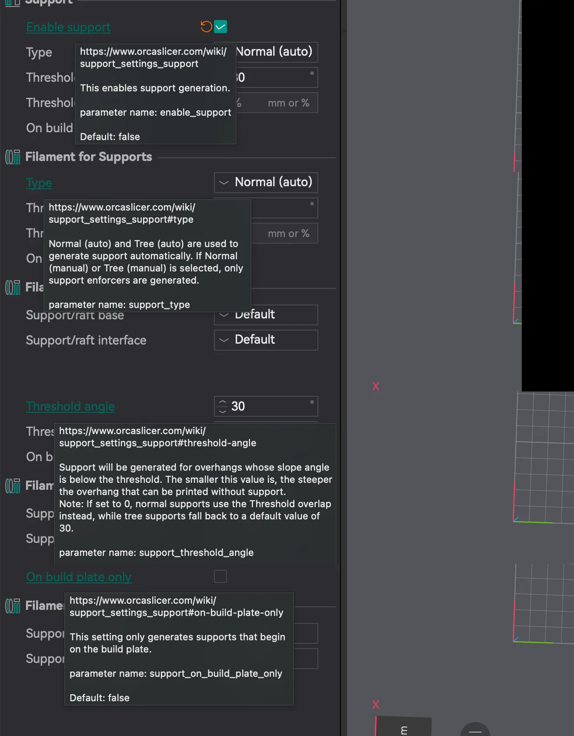574x736 pixels.
Task: Click the text "parameter name: support_type"
Action: click(119, 304)
